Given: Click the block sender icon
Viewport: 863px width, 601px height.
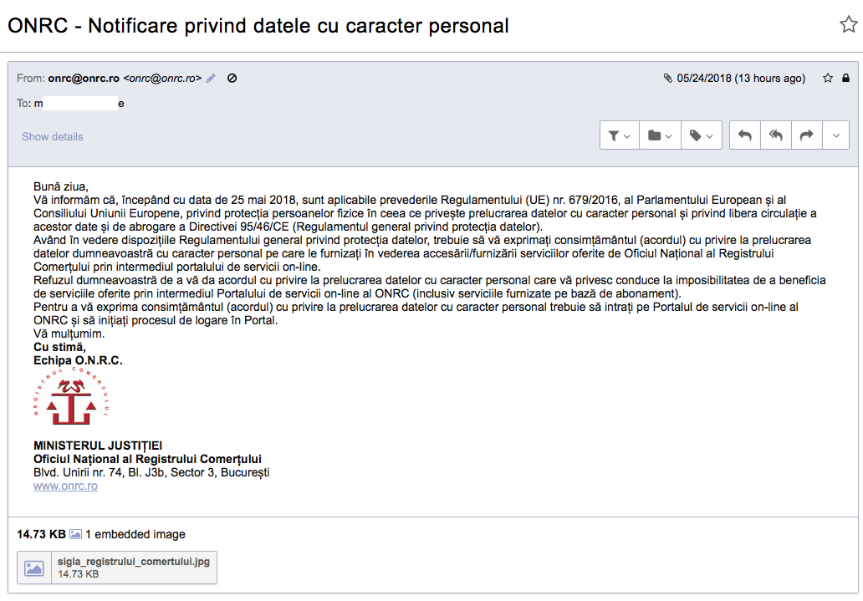Looking at the screenshot, I should point(232,78).
